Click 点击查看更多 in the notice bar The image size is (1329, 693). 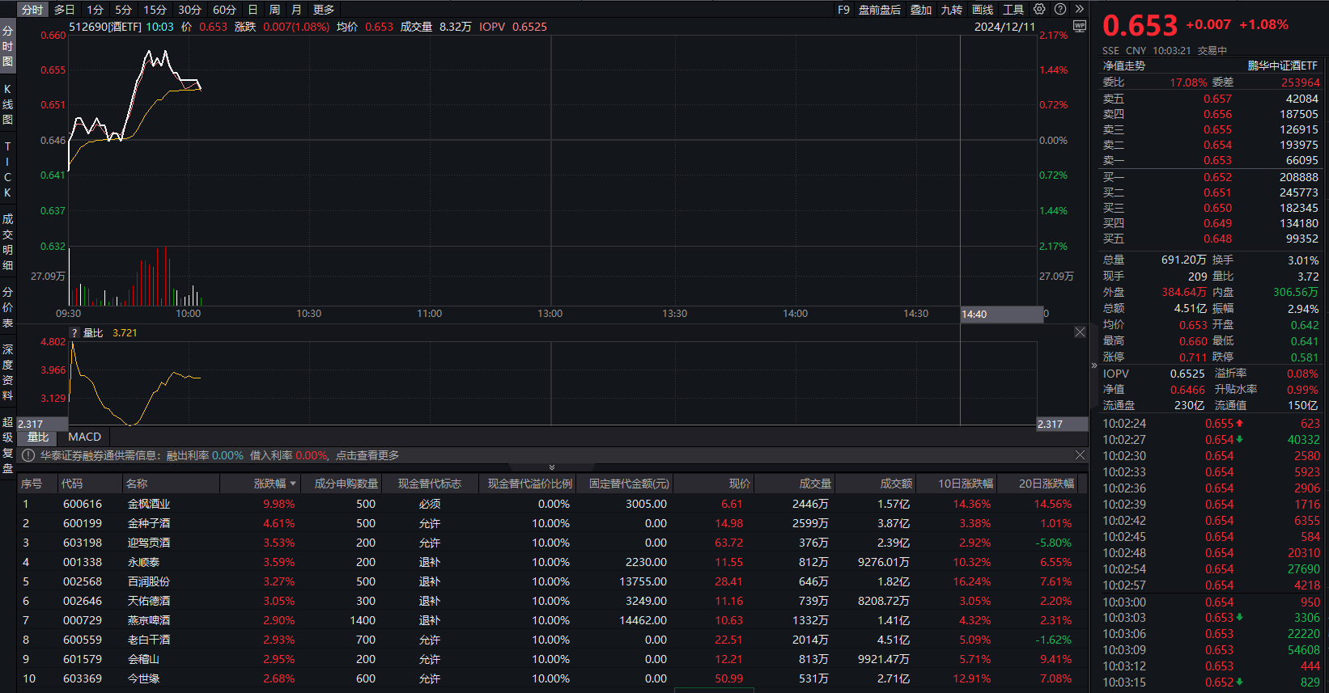click(x=367, y=455)
